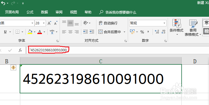
Task: Open the font size 28 dropdown
Action: pos(44,23)
